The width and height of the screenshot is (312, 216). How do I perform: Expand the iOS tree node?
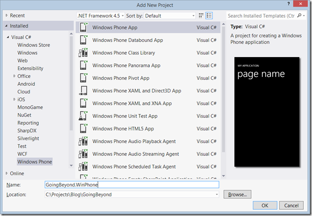pyautogui.click(x=15, y=99)
